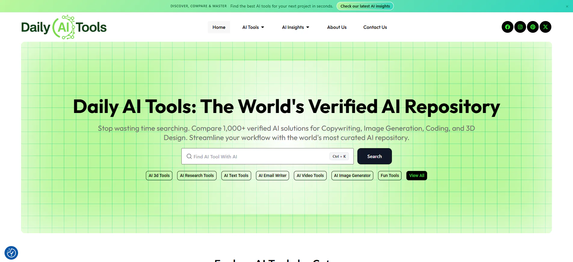The image size is (573, 262).
Task: Click the Daily AI Tools logo
Action: point(64,27)
